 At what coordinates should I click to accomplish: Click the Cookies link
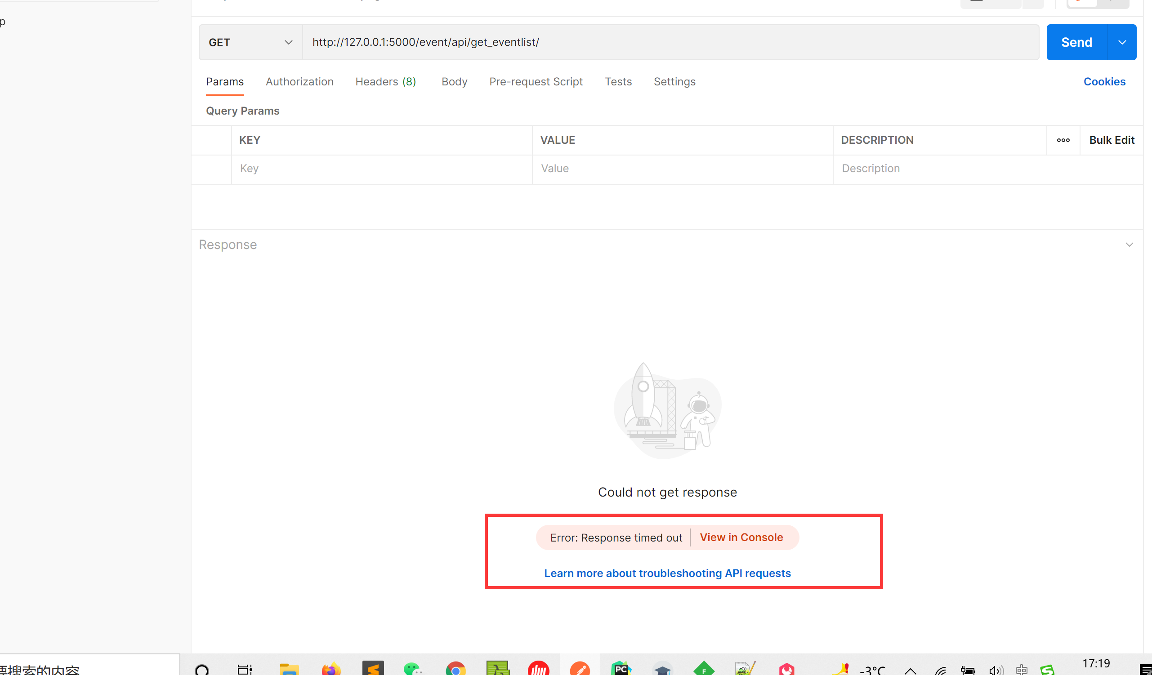point(1104,81)
